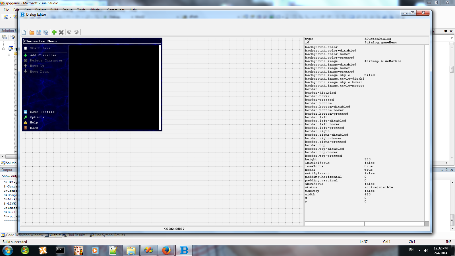Click Save Profile in the Character Menu
The width and height of the screenshot is (455, 256).
point(42,112)
